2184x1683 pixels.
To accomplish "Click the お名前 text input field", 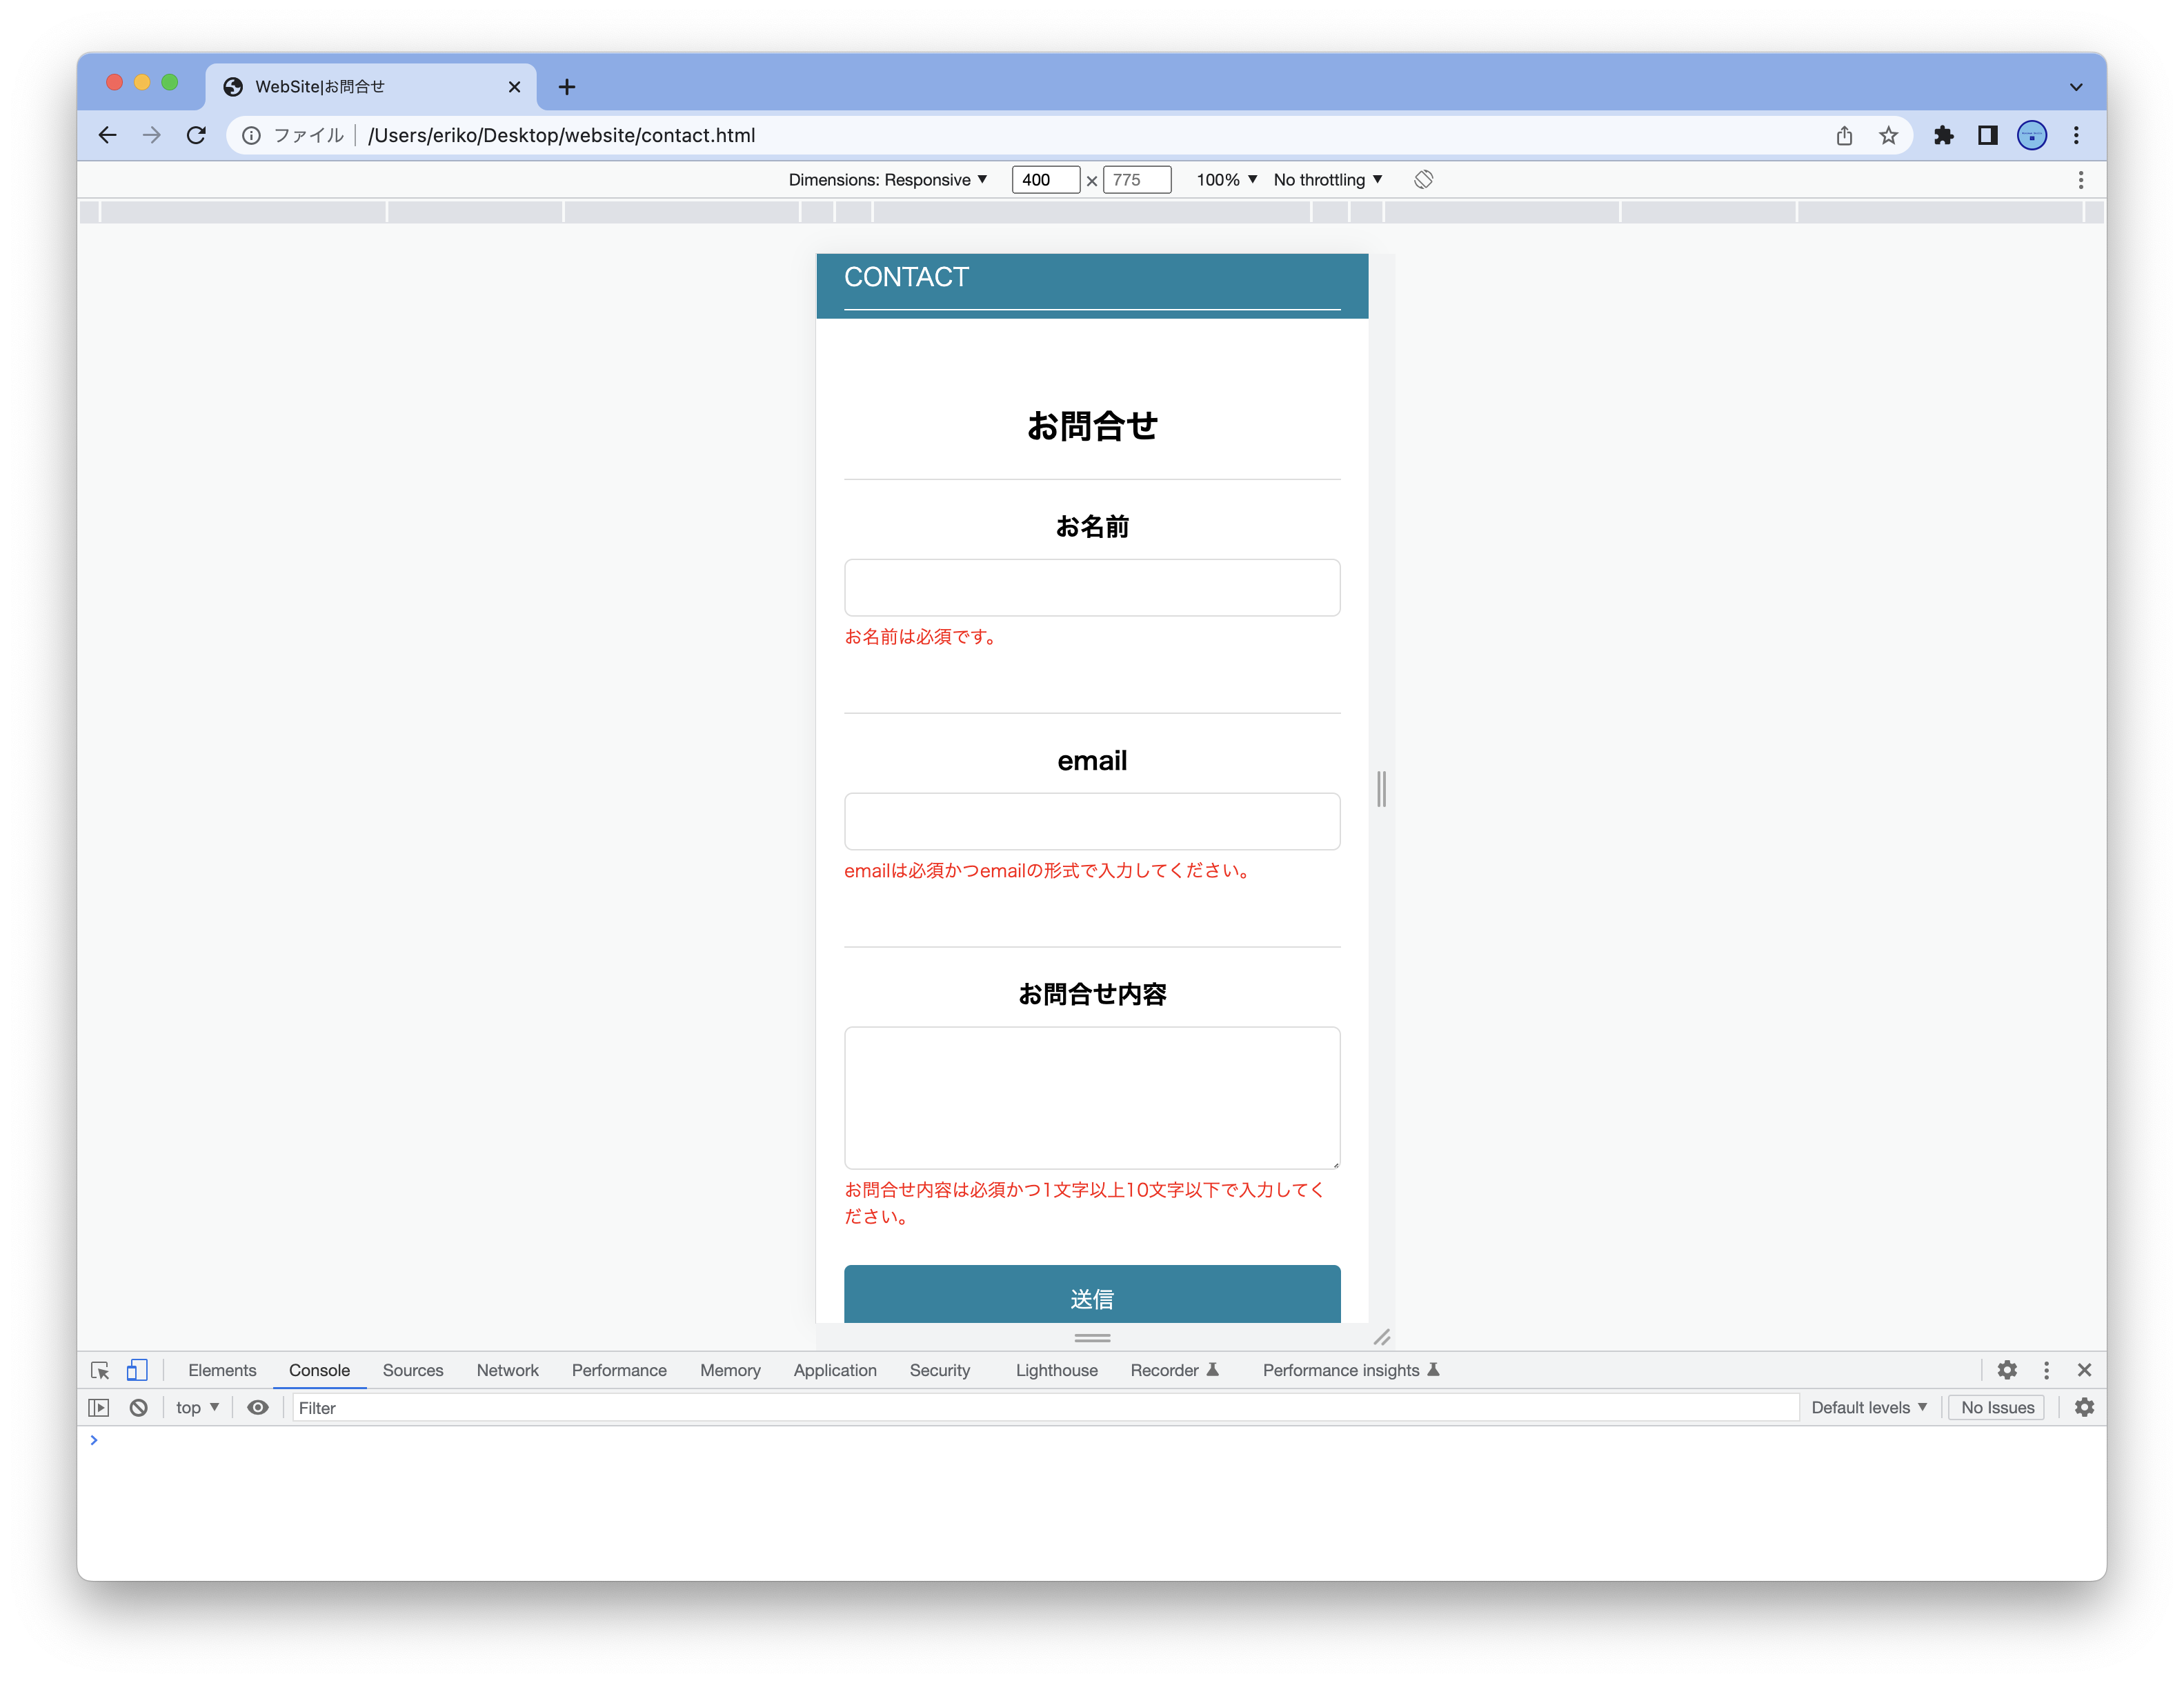I will click(x=1092, y=588).
